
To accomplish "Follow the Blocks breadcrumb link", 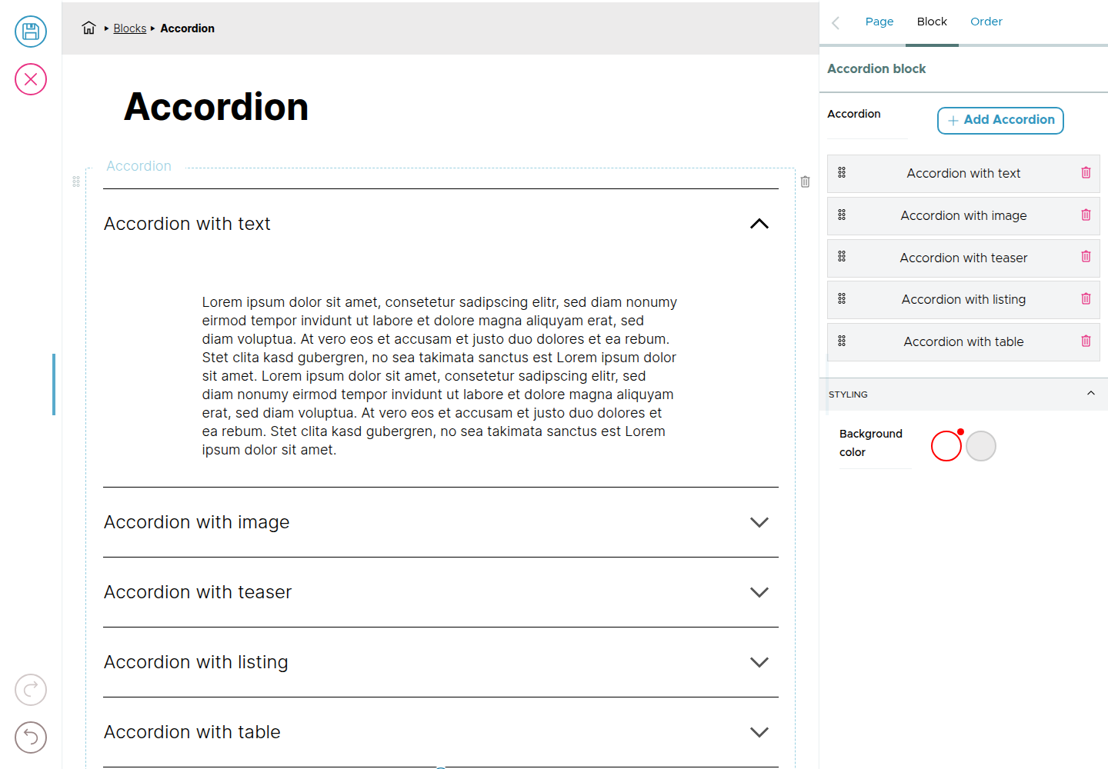I will pyautogui.click(x=130, y=28).
